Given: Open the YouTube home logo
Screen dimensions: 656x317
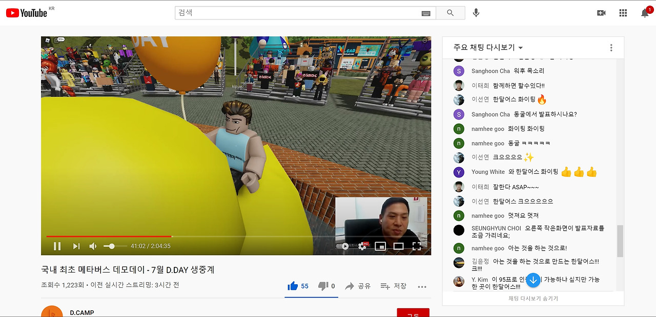Looking at the screenshot, I should 26,13.
